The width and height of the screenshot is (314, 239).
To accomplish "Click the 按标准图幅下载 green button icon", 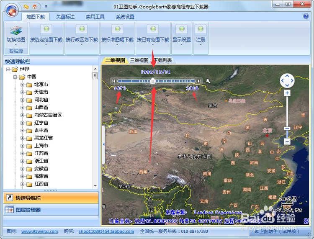I will (117, 29).
